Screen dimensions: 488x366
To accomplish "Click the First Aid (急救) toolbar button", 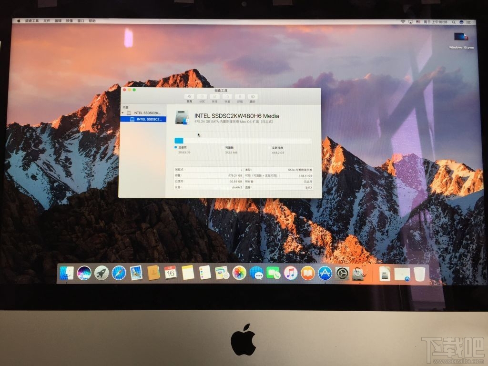I will click(189, 97).
